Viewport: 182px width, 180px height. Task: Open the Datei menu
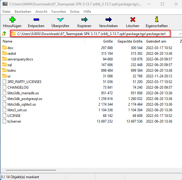(x=6, y=11)
